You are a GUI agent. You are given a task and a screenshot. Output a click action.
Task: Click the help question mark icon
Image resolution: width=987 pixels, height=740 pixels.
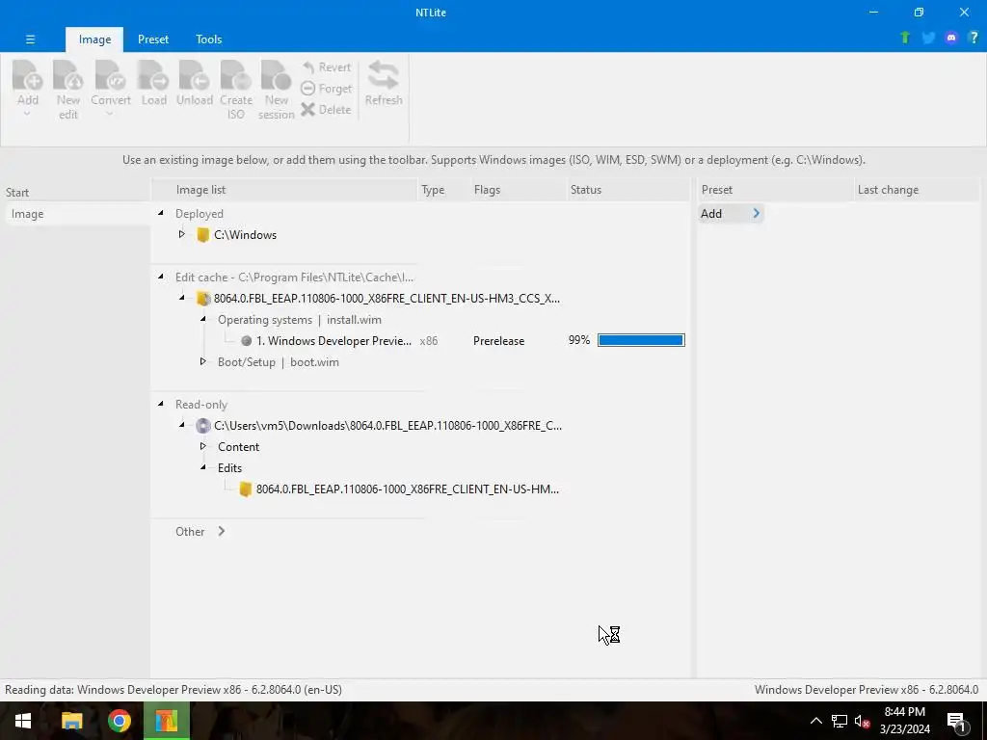(974, 38)
